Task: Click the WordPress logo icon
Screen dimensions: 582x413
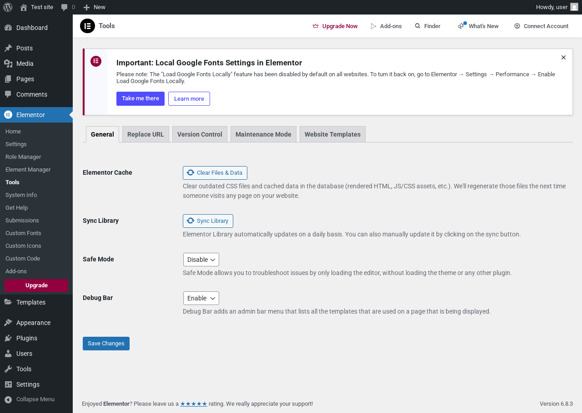Action: click(x=8, y=7)
